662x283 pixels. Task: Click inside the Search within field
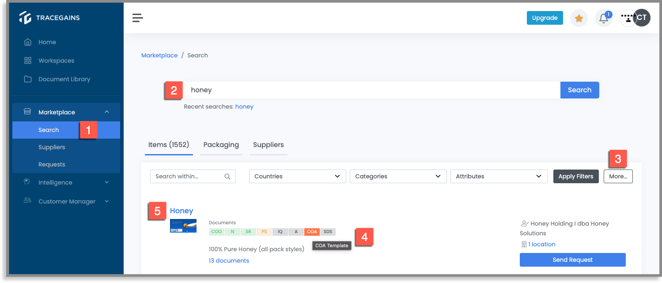190,176
